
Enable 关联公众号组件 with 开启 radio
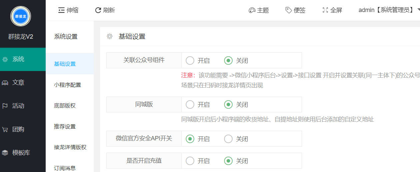(190, 60)
